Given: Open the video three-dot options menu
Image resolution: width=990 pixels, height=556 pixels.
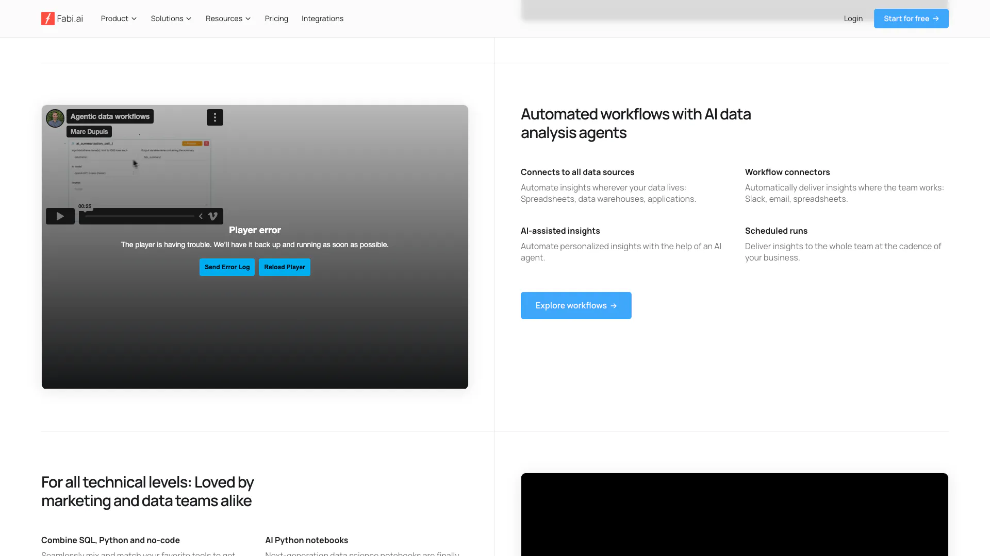Looking at the screenshot, I should [x=215, y=117].
